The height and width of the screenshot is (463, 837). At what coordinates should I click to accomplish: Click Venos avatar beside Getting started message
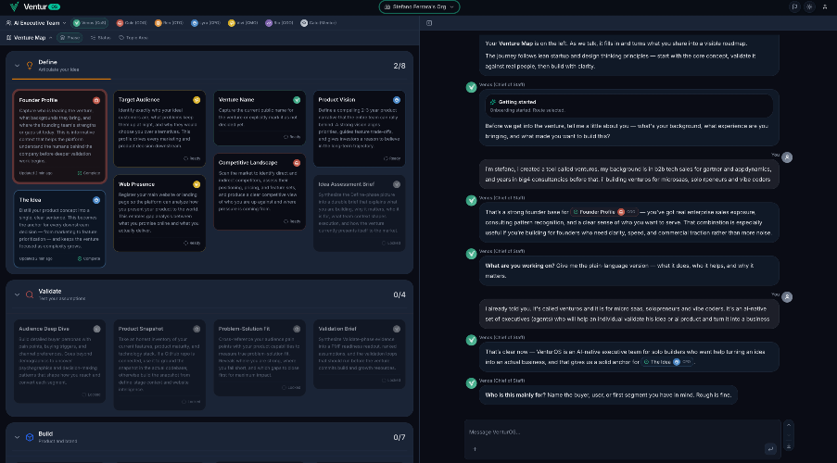(472, 87)
